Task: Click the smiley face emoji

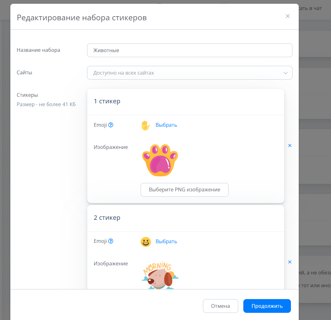Action: point(146,242)
